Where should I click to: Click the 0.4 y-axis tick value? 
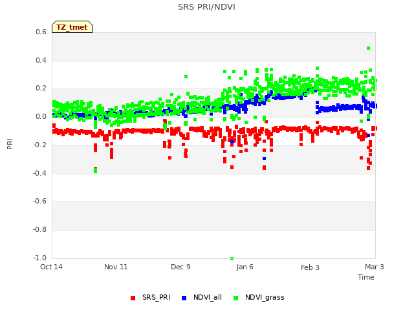point(41,60)
